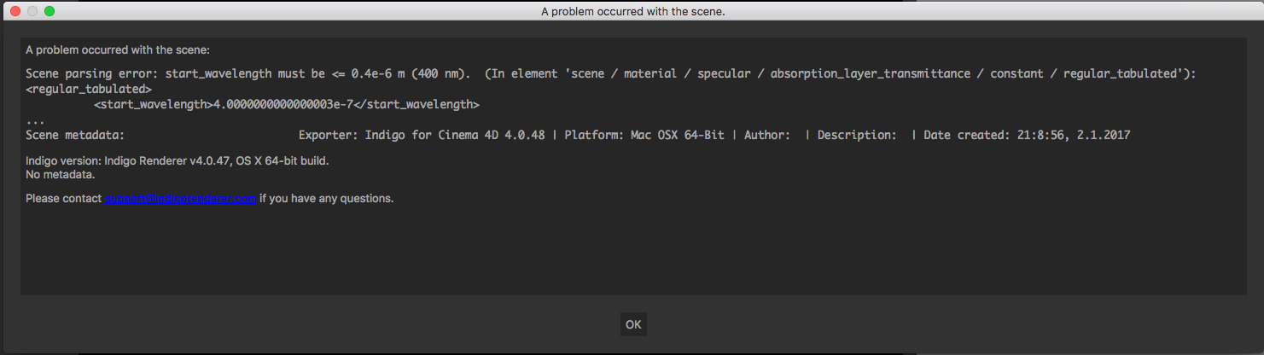
Task: Click the OK button
Action: point(632,324)
